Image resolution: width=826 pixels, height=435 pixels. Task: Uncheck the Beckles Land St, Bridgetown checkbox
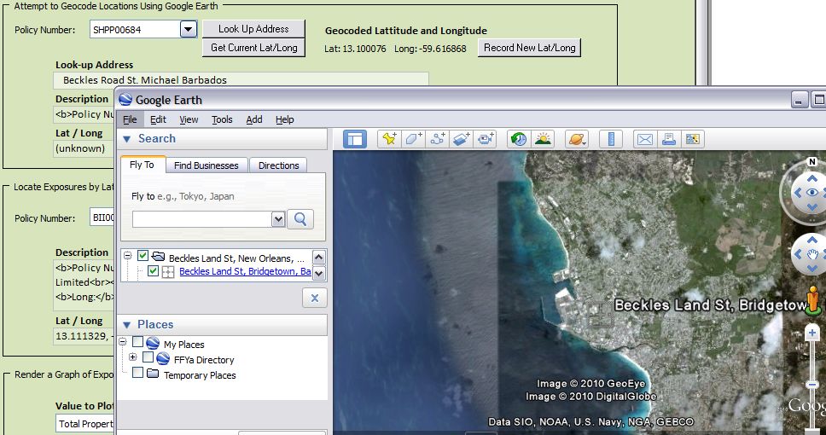pos(153,271)
